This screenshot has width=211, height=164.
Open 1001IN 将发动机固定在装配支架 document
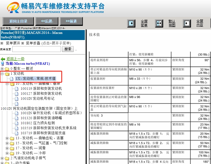[39, 108]
